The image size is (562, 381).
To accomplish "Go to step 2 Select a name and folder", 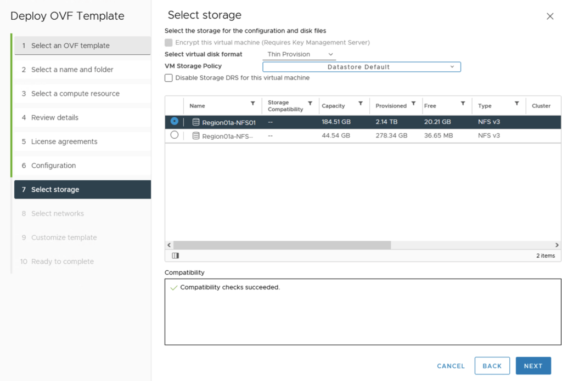I will click(x=72, y=70).
